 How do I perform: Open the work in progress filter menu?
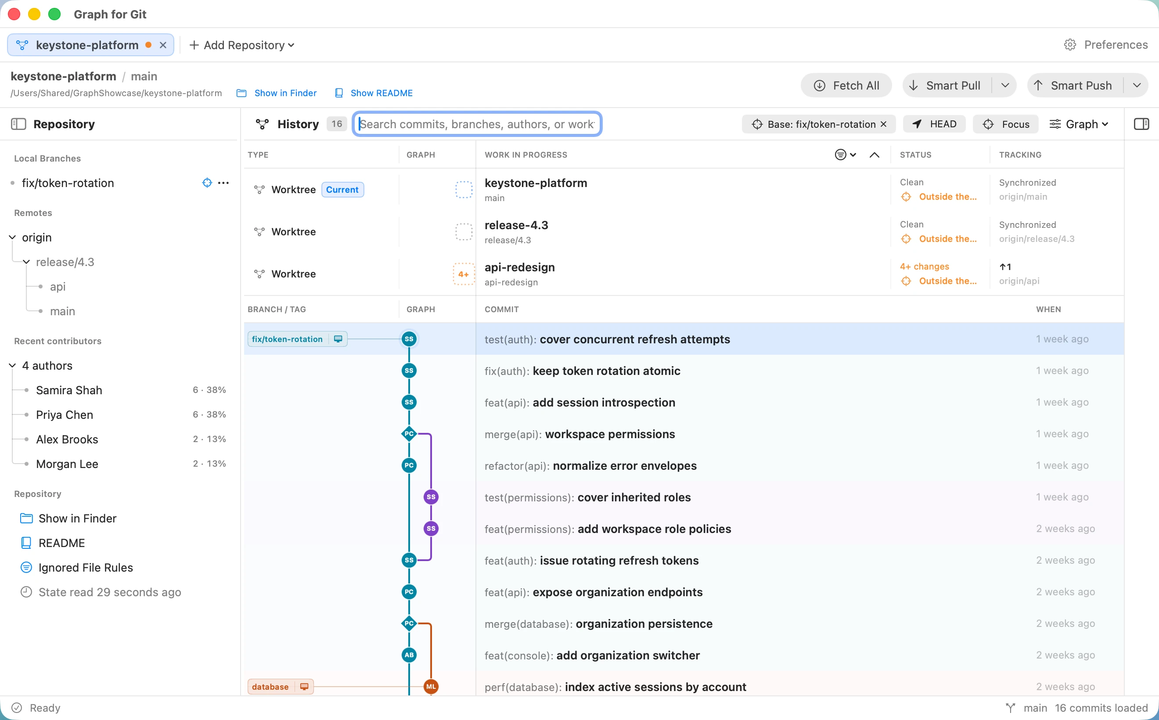tap(845, 155)
